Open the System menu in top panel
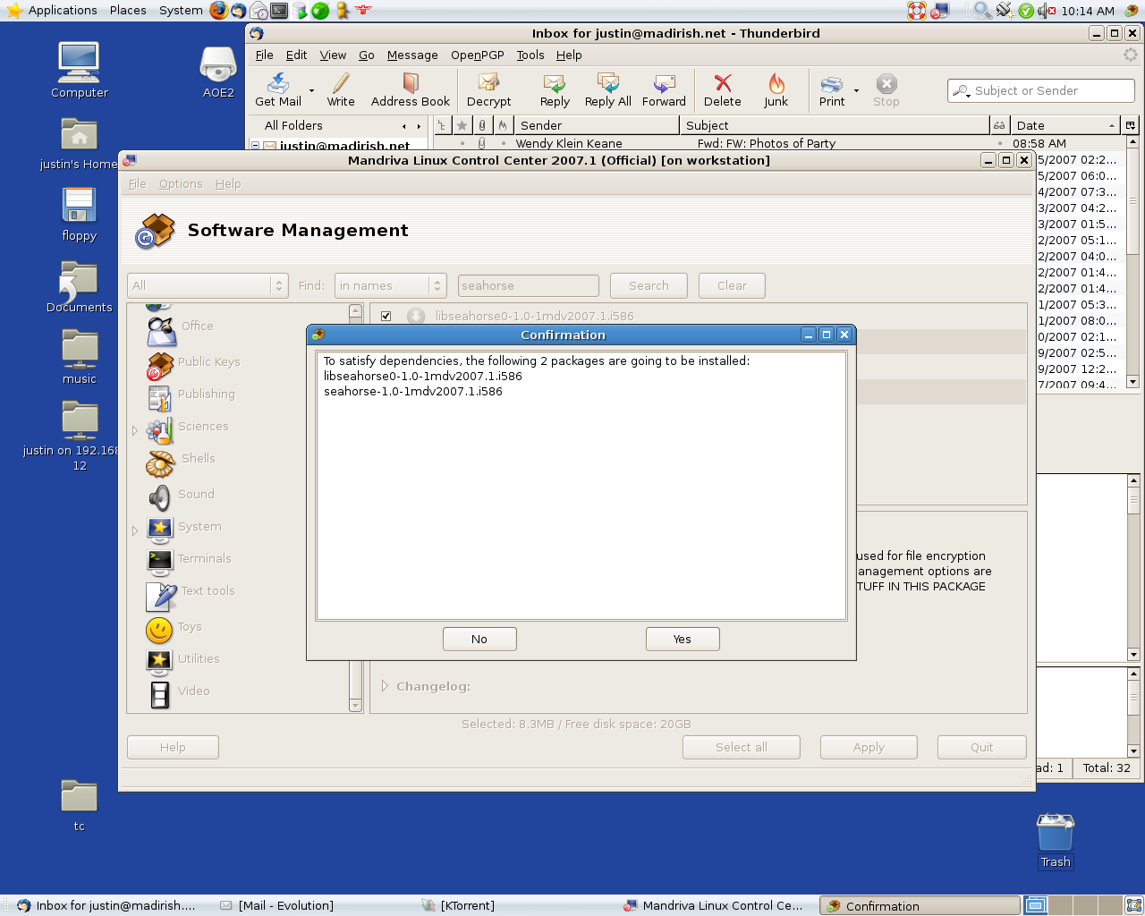 (x=181, y=11)
